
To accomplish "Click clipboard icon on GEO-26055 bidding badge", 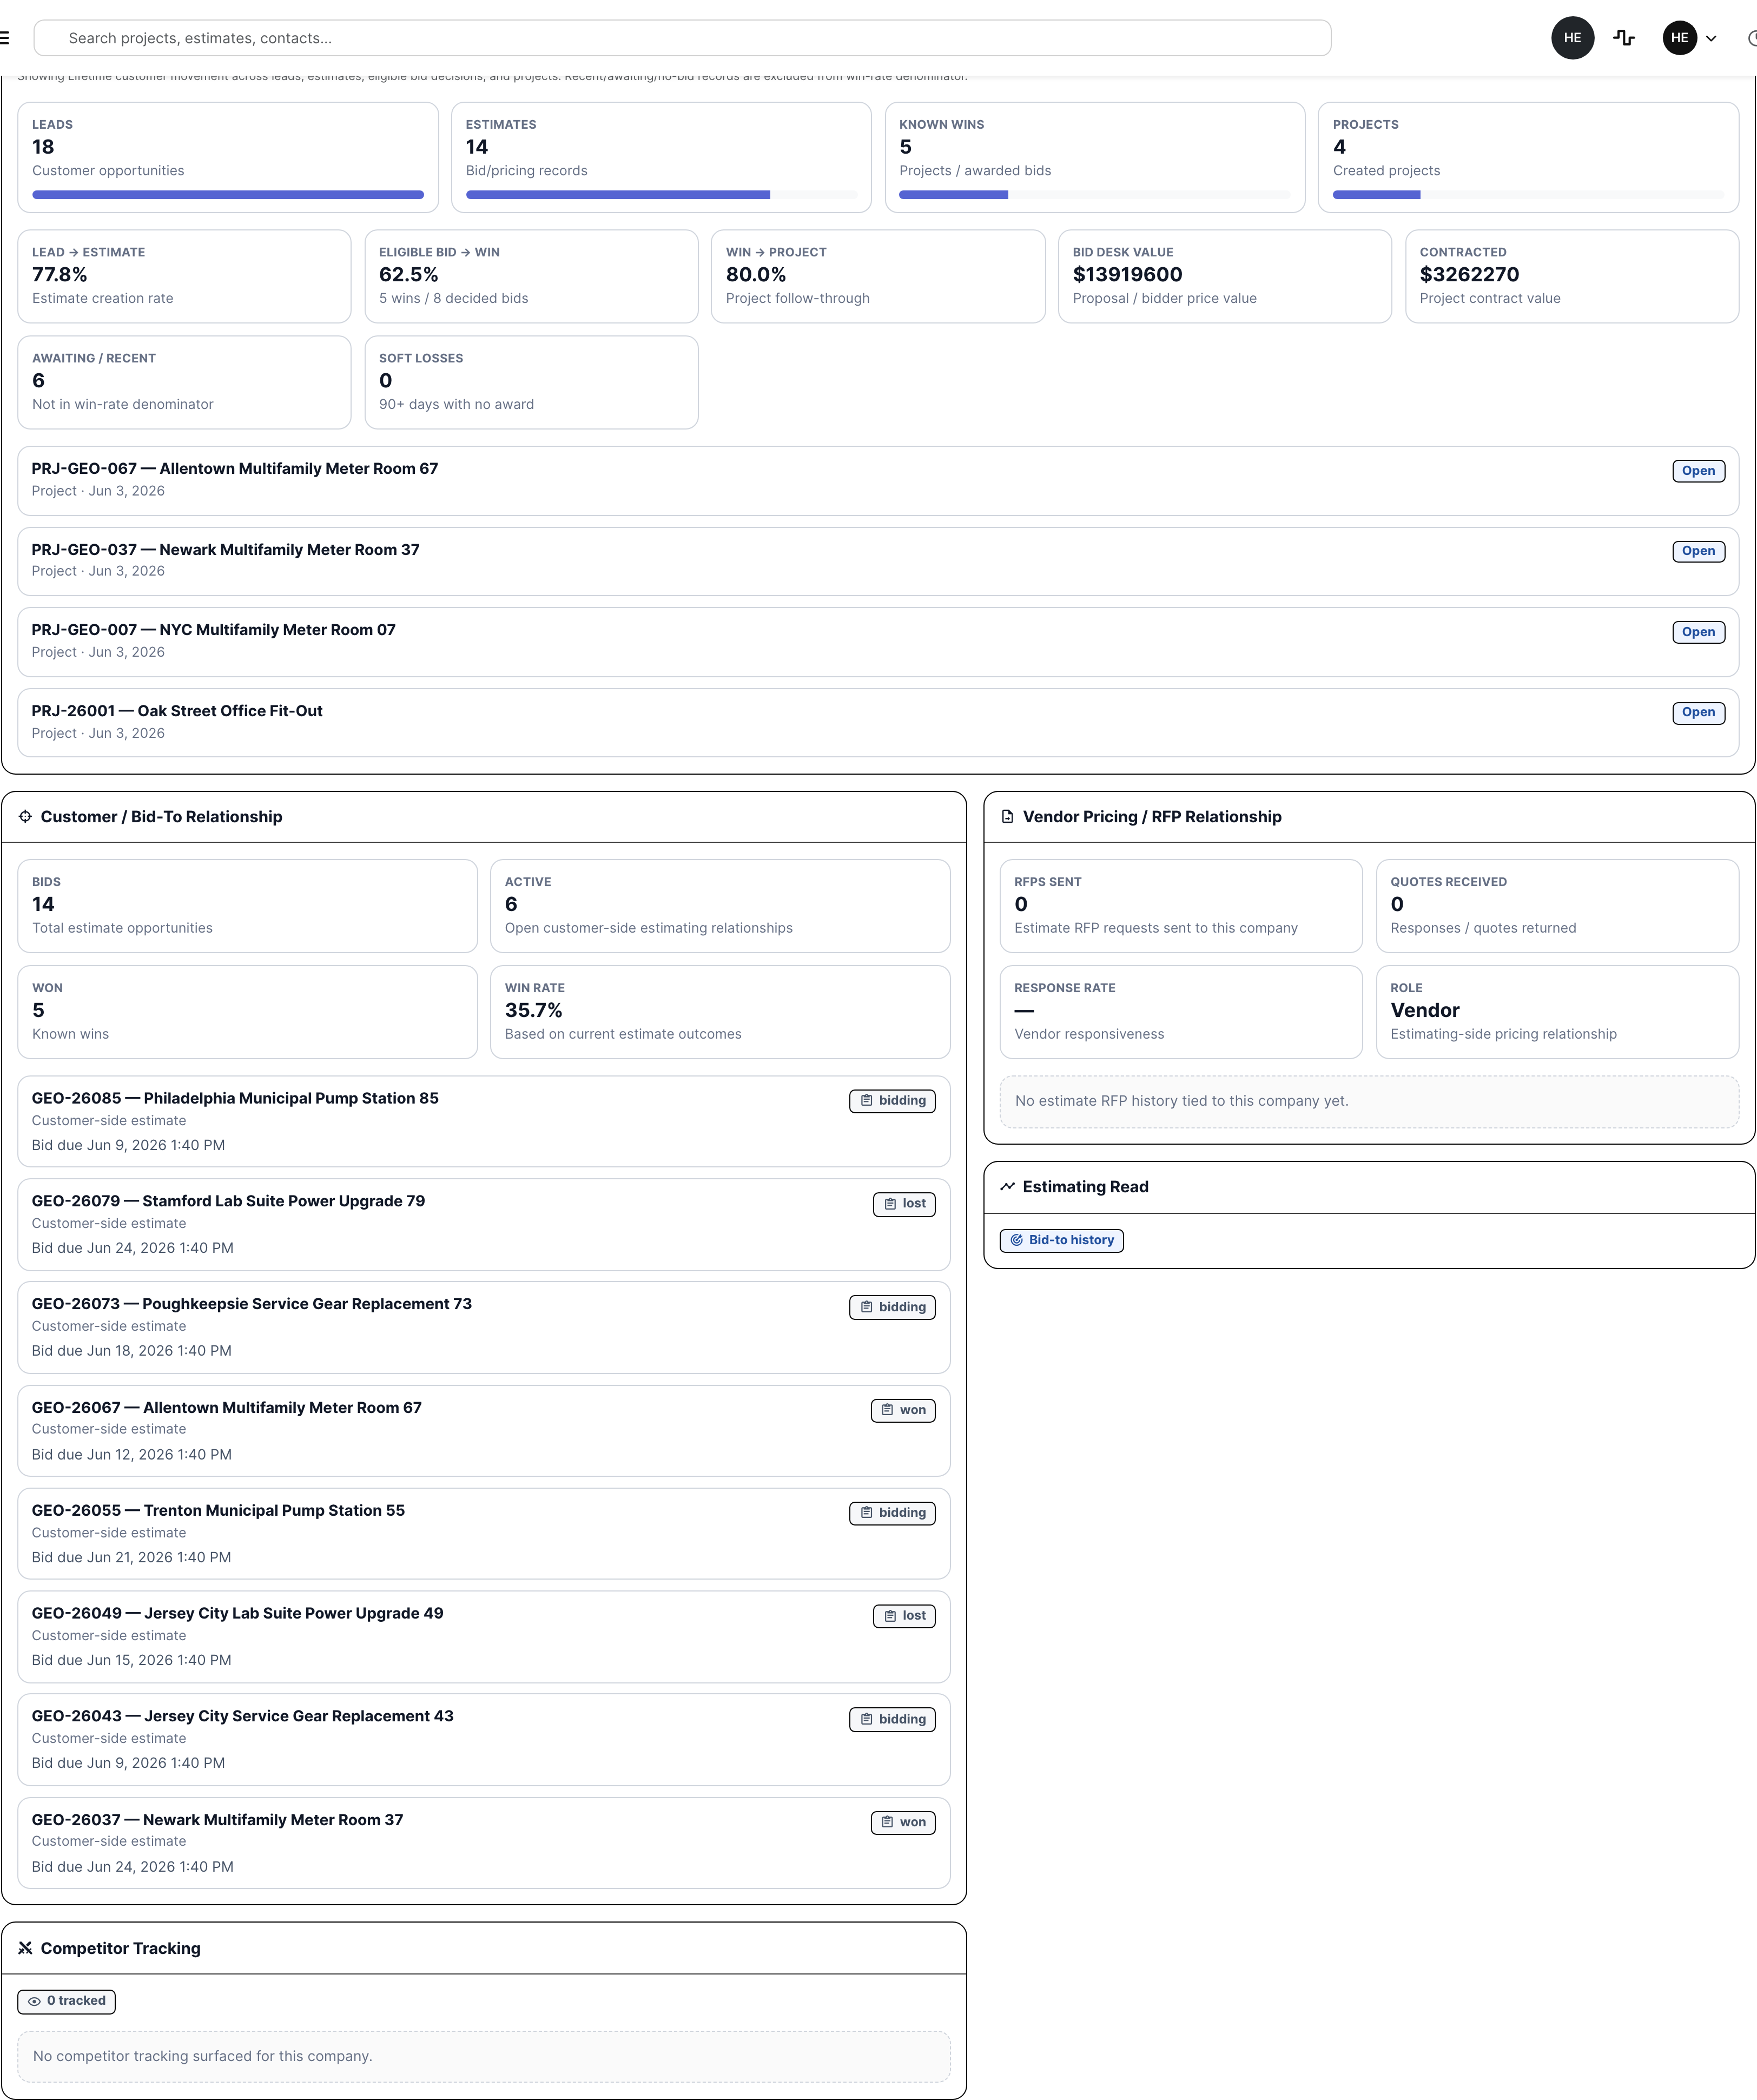I will pos(867,1513).
